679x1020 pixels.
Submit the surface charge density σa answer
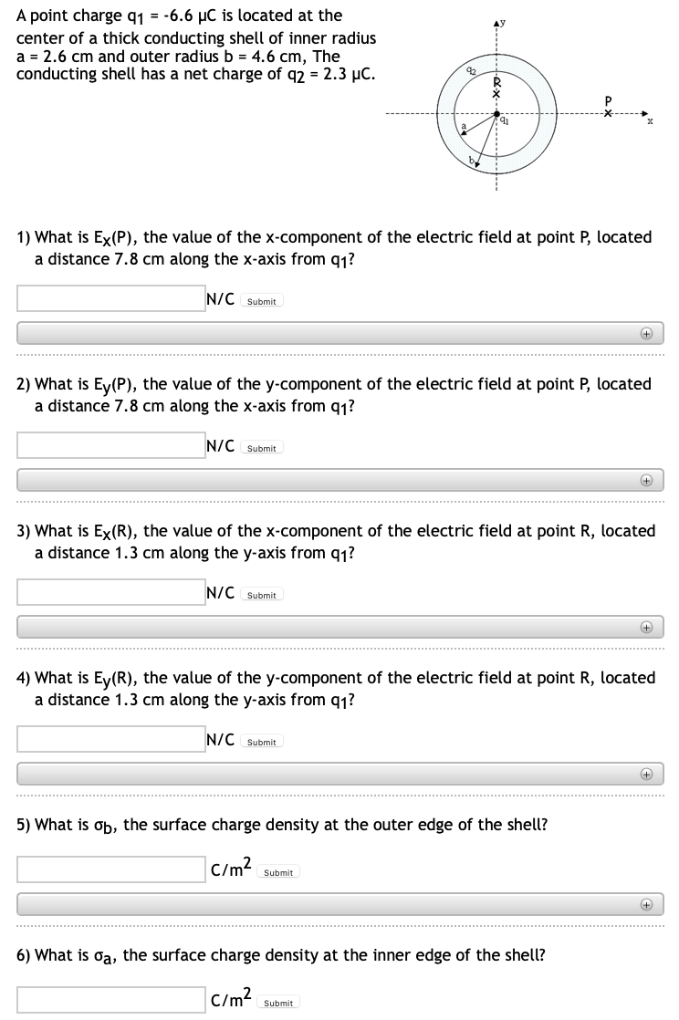278,1003
